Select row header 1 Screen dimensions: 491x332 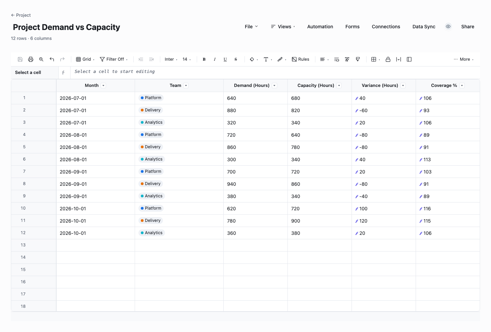tap(33, 98)
